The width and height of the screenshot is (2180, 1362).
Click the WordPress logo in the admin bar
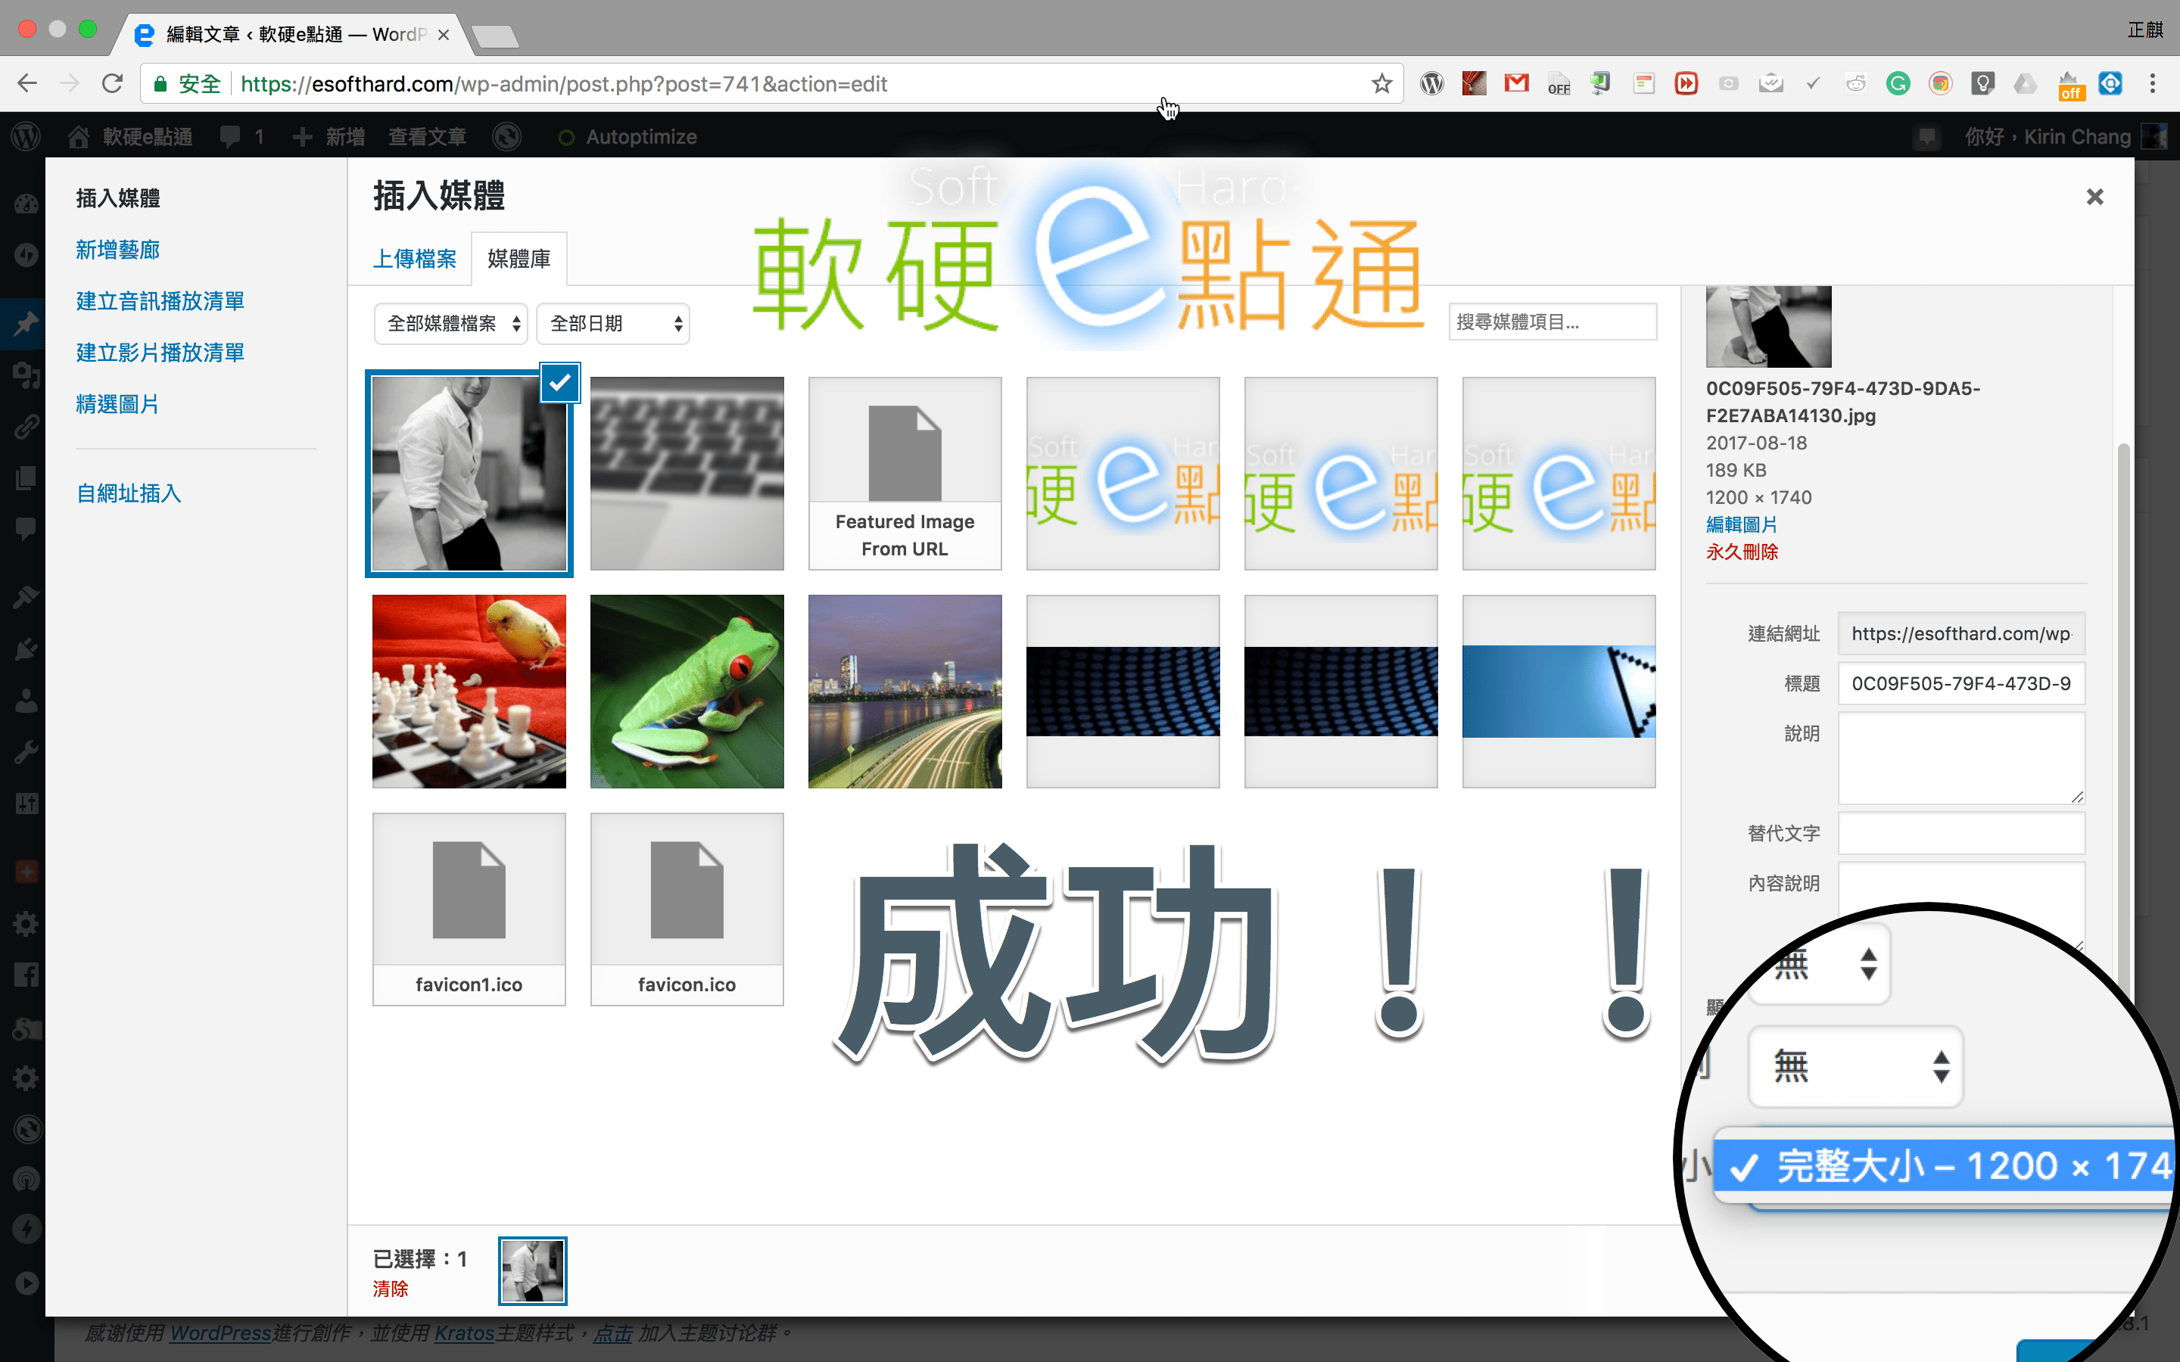pyautogui.click(x=26, y=137)
